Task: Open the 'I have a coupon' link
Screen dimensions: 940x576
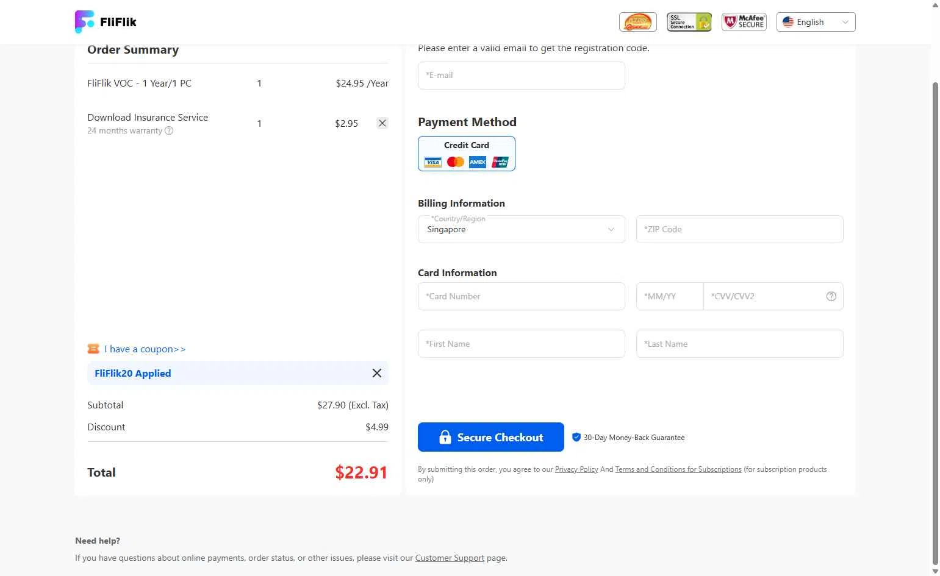Action: point(145,349)
